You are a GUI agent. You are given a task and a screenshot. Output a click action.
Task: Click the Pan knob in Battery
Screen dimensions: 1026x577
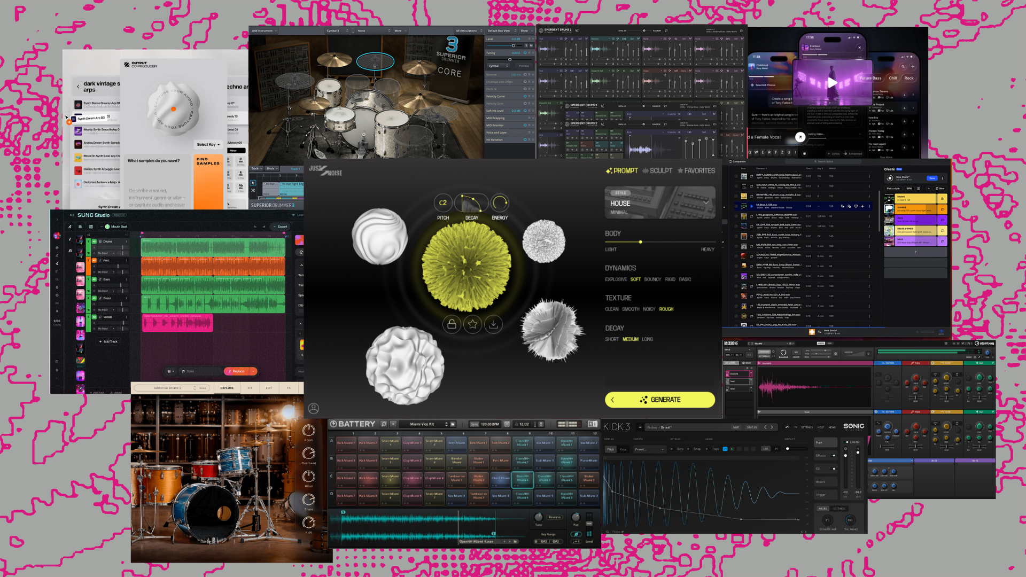(576, 517)
